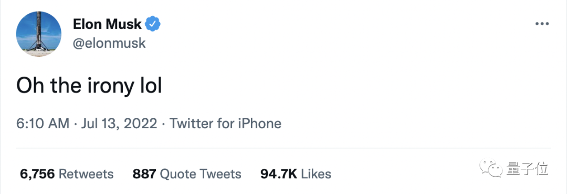Viewport: 567px width, 194px height.
Task: Click the Jul 13, 2022 date
Action: 119,124
